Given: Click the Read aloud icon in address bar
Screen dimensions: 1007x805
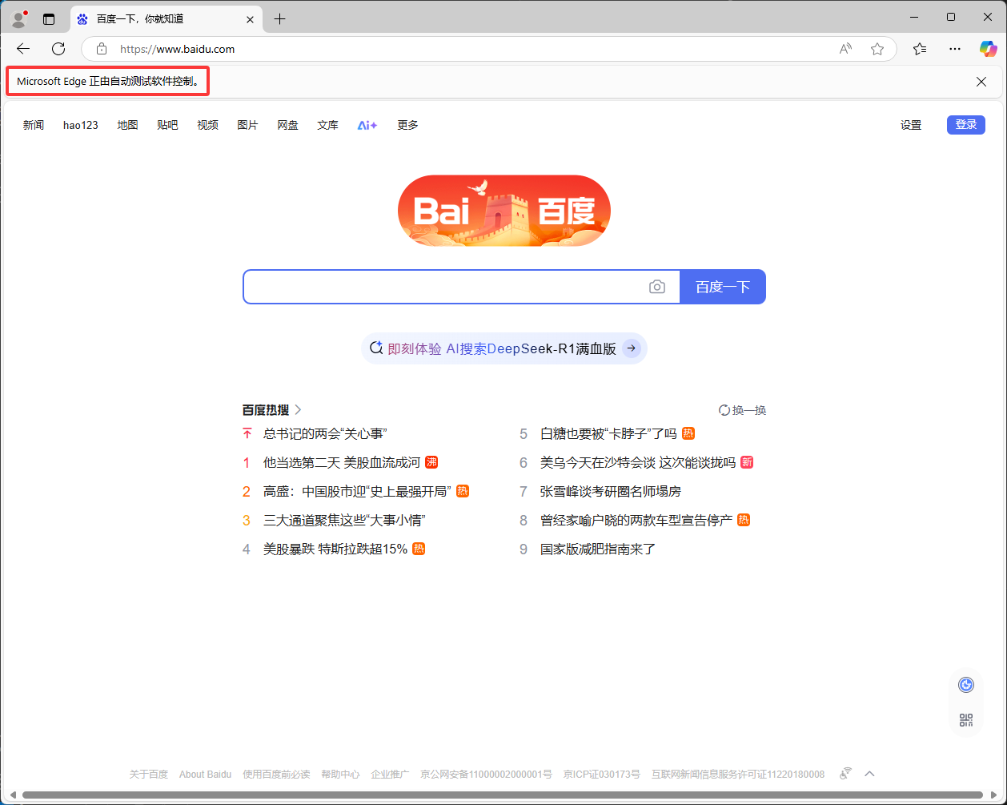Looking at the screenshot, I should (x=845, y=49).
